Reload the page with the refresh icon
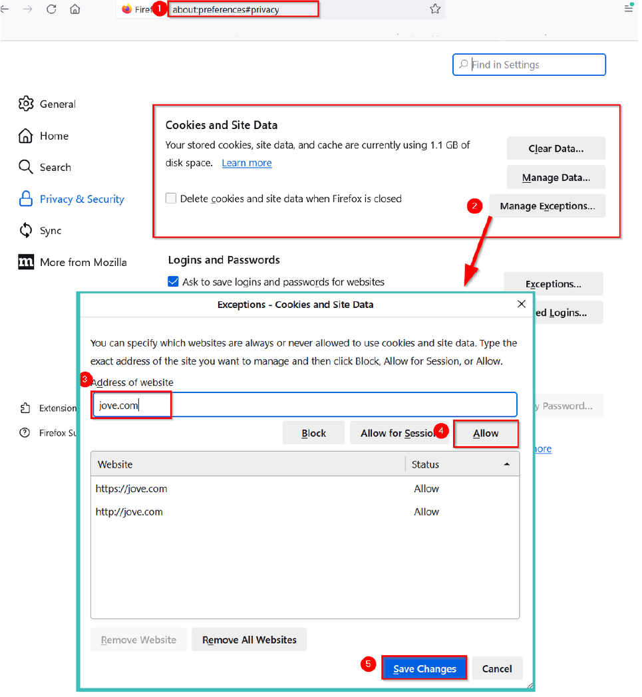The height and width of the screenshot is (697, 642). (52, 9)
